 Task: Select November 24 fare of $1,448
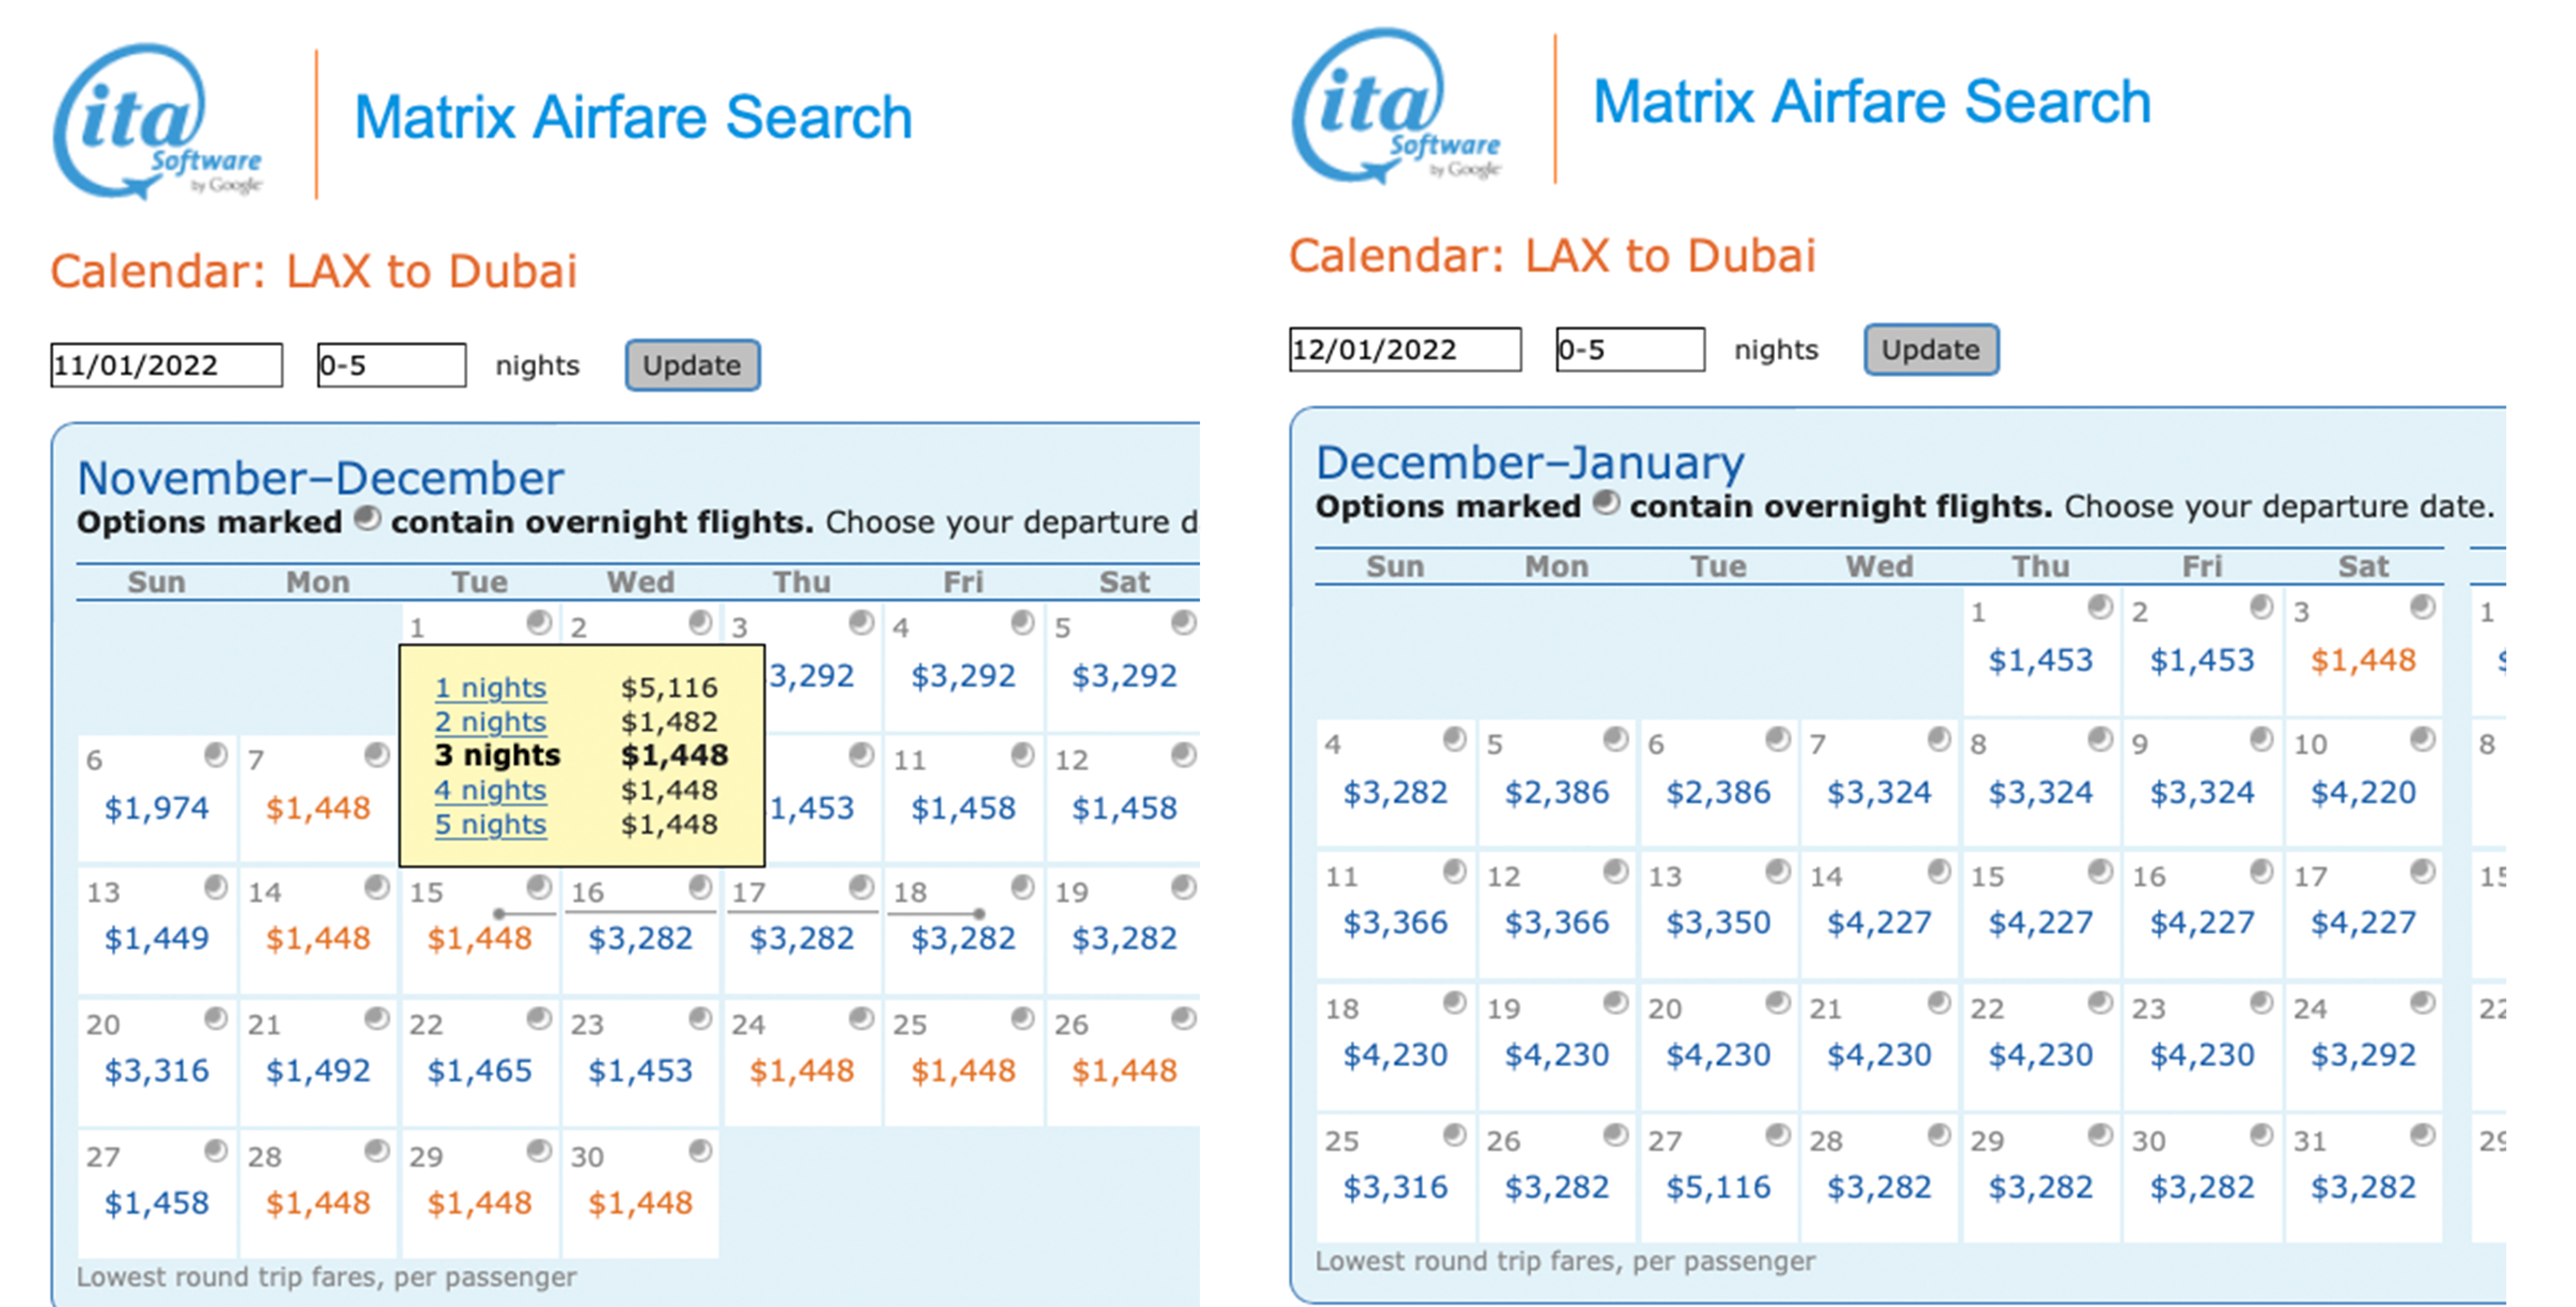[x=802, y=1071]
